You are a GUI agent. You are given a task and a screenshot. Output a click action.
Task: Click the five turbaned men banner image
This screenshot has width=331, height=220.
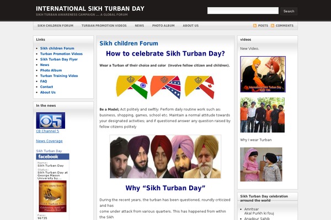coord(165,157)
